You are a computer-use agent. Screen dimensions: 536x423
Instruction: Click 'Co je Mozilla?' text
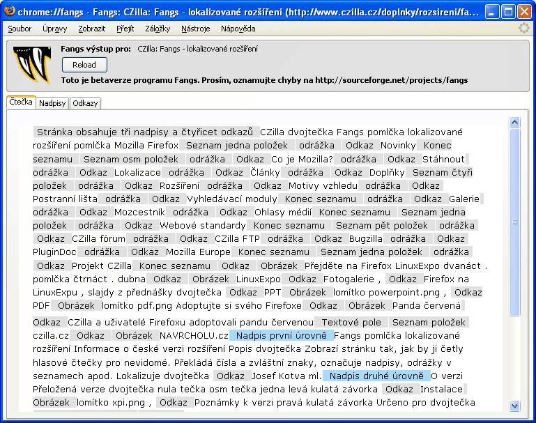[302, 159]
